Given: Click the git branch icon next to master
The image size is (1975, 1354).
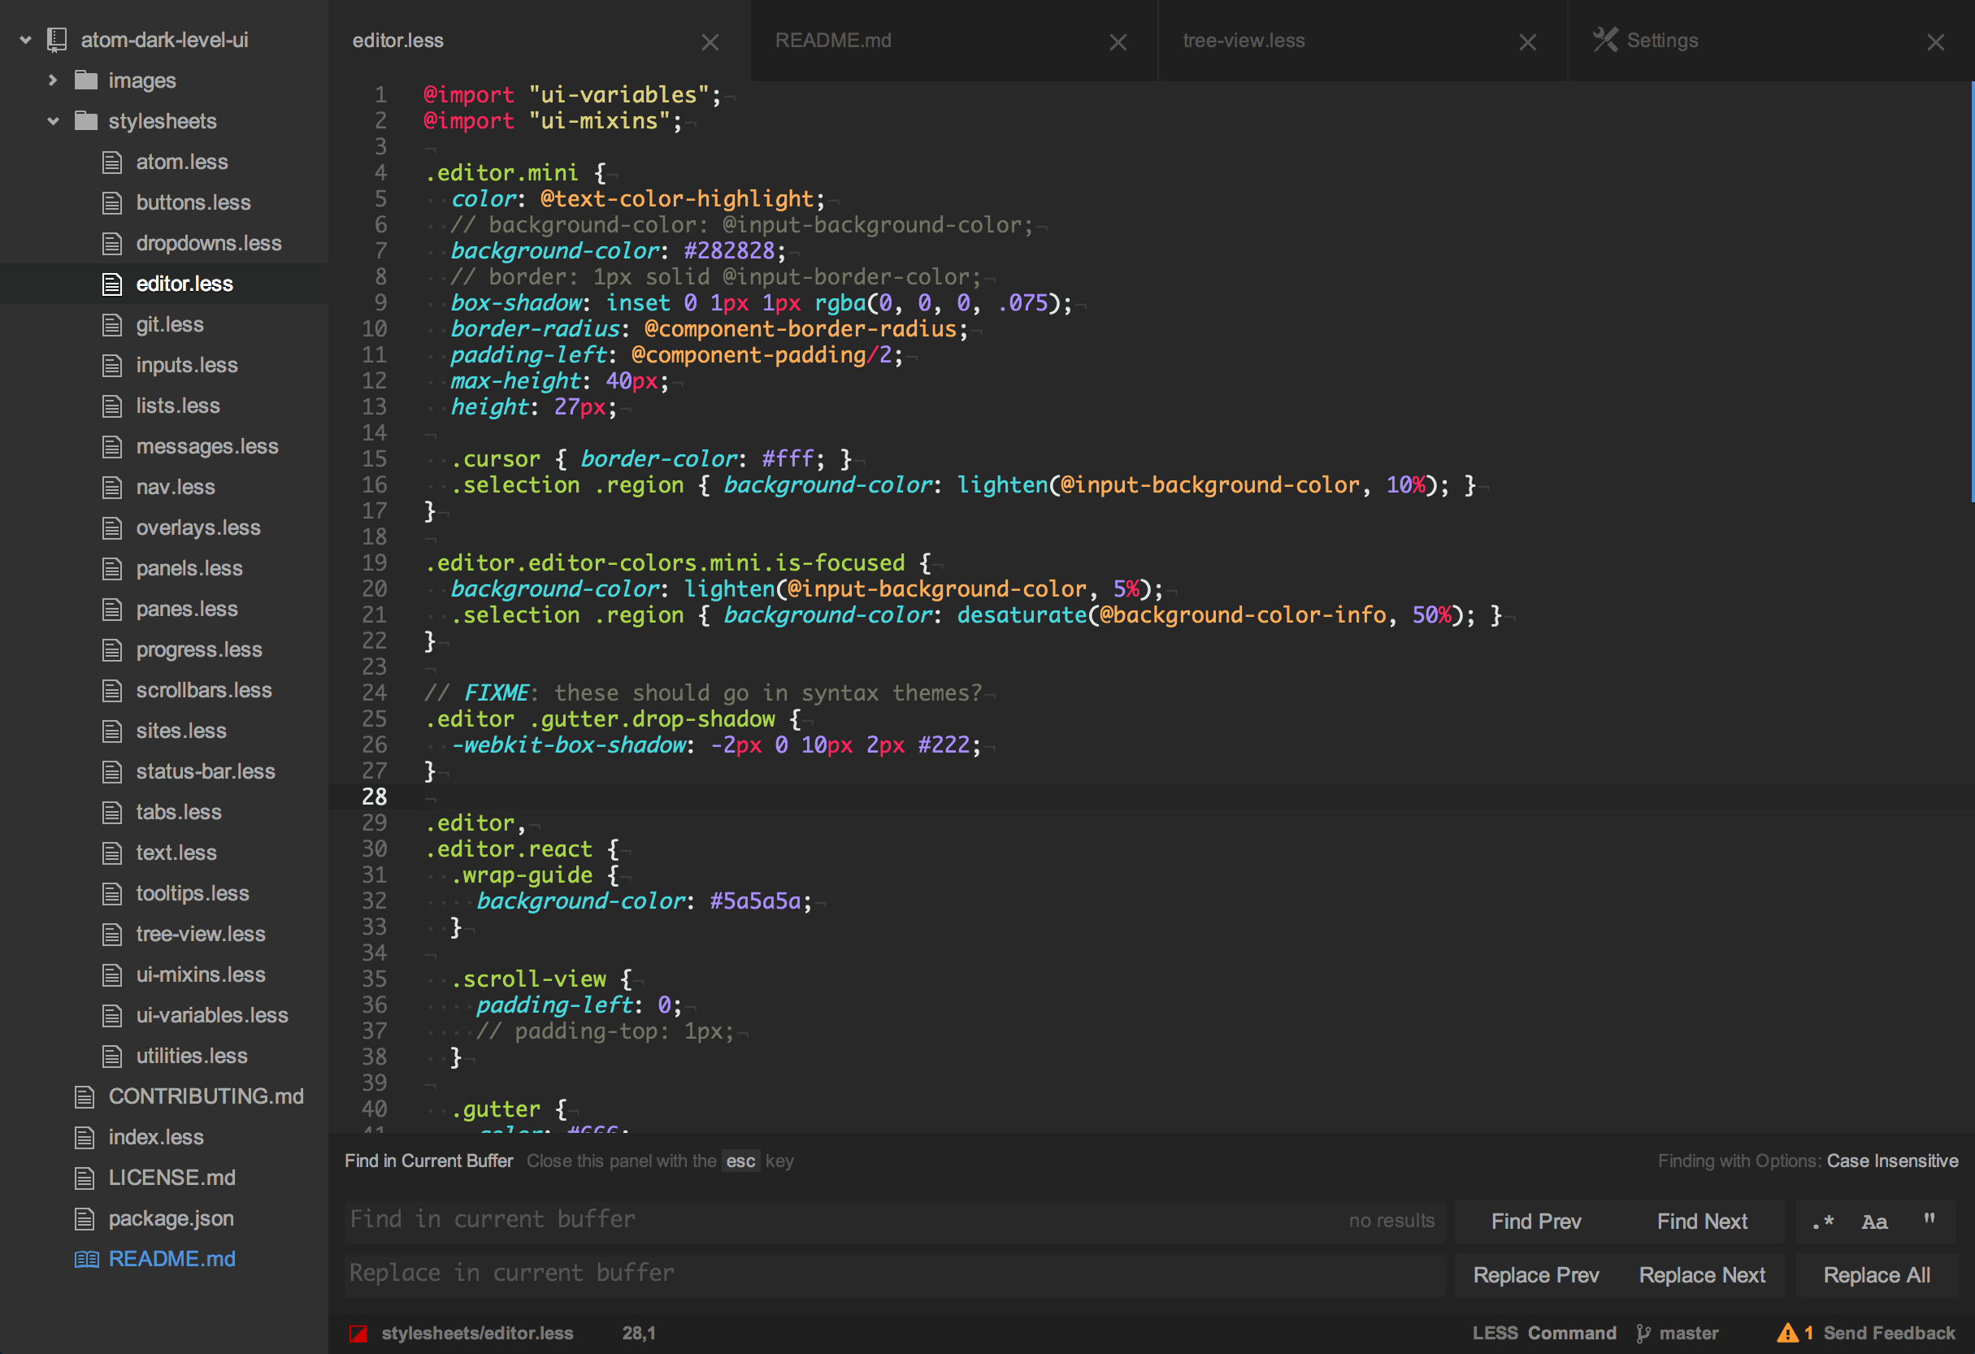Looking at the screenshot, I should (1643, 1333).
